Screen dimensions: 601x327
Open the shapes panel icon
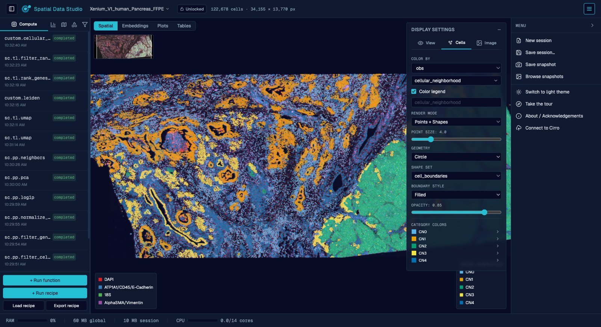click(x=74, y=24)
